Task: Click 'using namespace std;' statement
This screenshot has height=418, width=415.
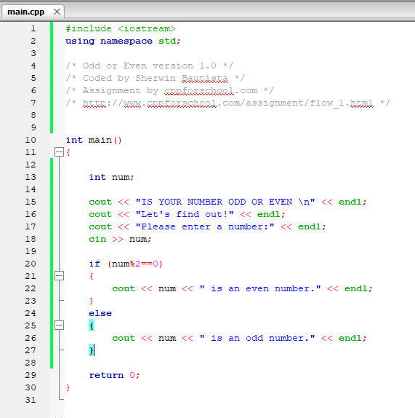Action: (x=123, y=41)
